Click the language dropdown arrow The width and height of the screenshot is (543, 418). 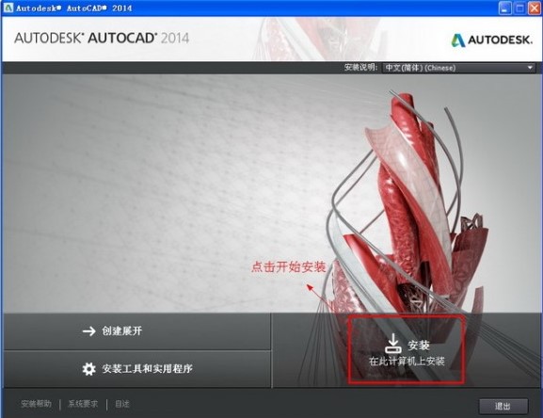(530, 68)
